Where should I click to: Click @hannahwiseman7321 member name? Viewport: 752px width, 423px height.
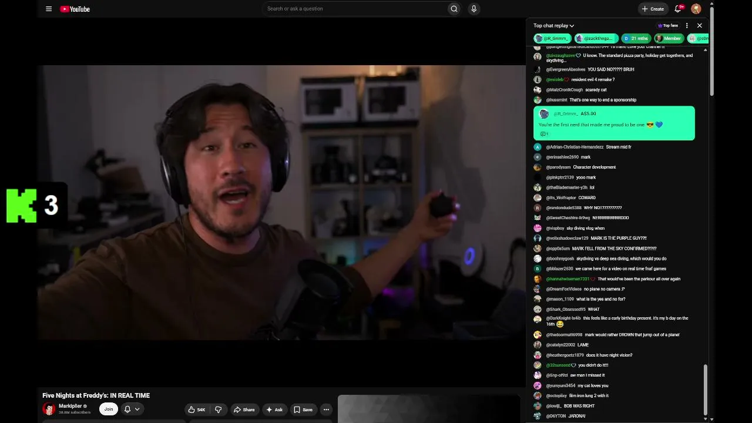click(x=568, y=279)
